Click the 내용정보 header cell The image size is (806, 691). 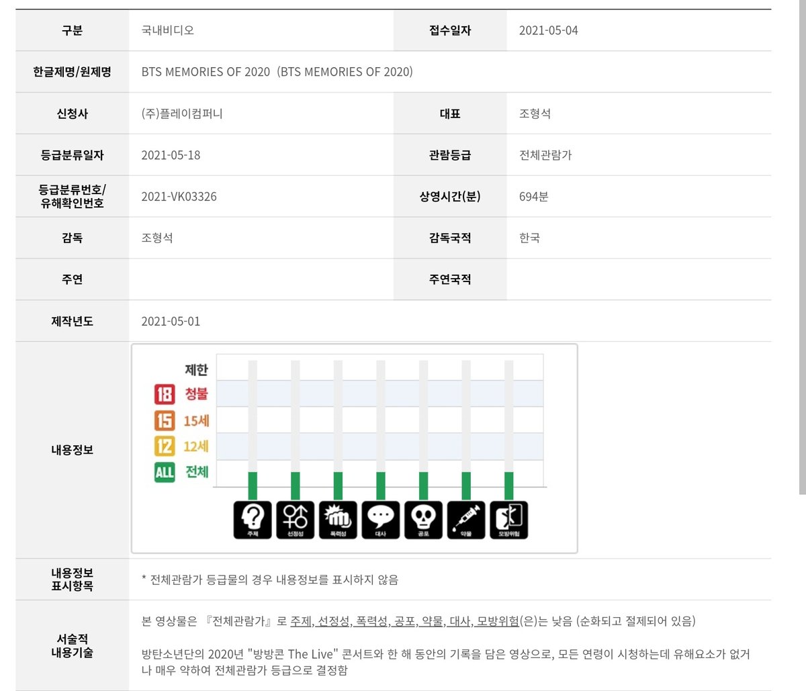pos(73,450)
